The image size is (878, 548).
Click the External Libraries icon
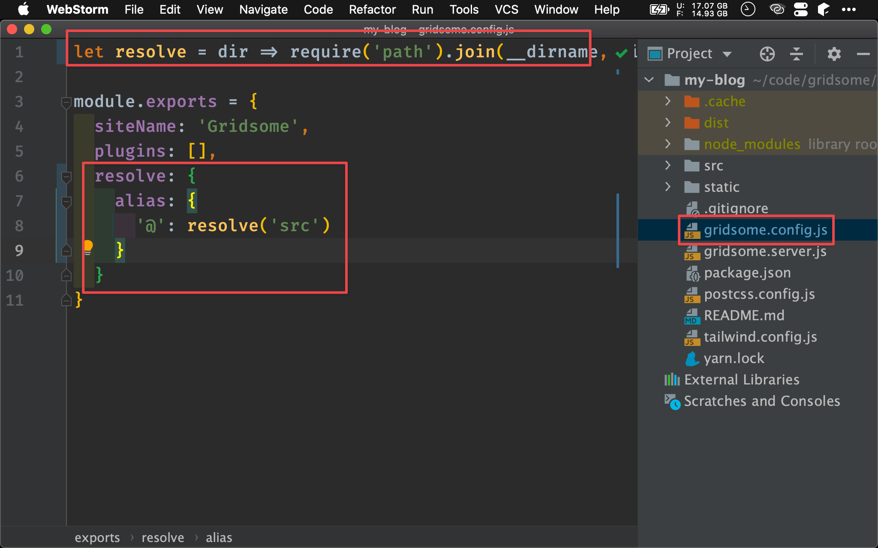[672, 379]
